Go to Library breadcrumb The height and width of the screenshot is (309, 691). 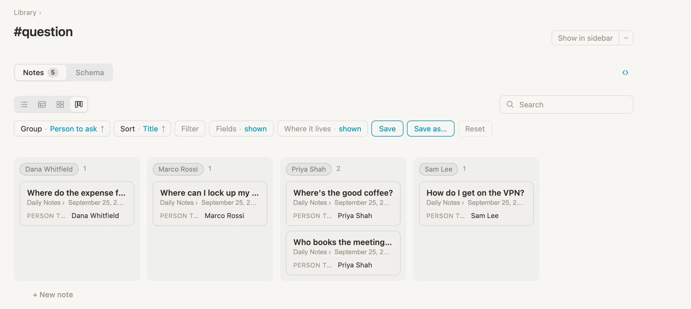(x=25, y=13)
